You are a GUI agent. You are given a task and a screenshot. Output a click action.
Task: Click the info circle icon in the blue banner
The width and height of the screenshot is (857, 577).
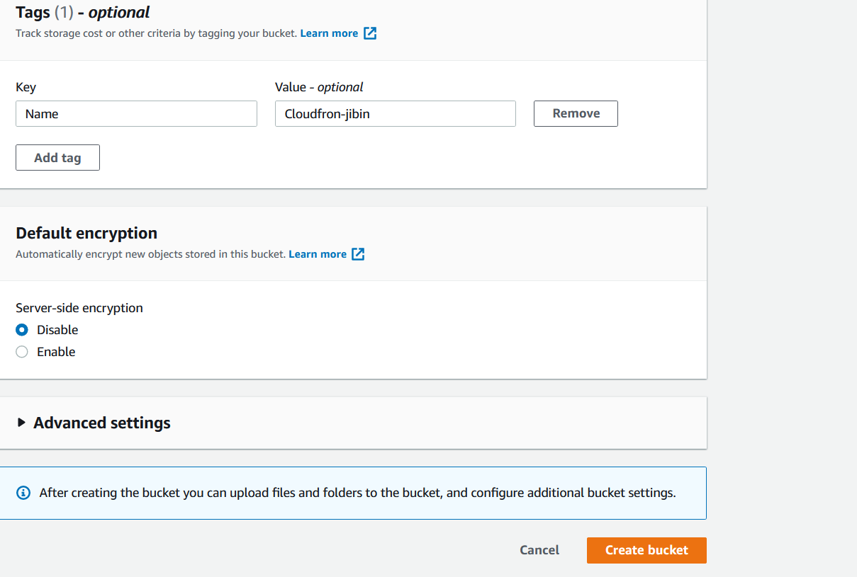pyautogui.click(x=23, y=492)
